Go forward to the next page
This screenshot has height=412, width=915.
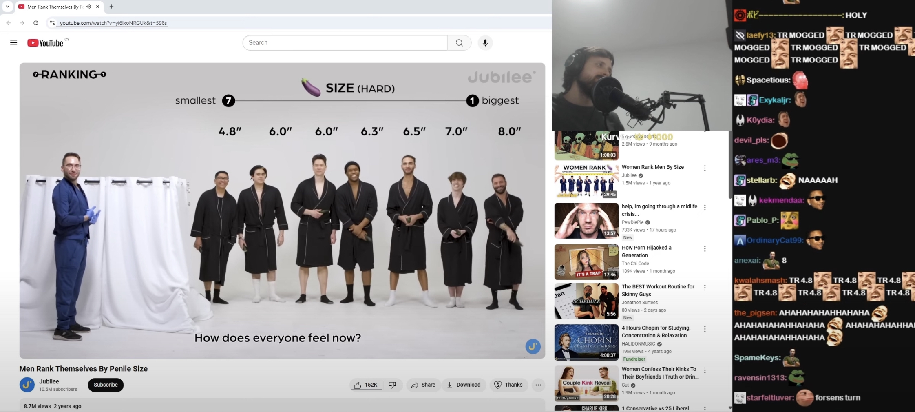pyautogui.click(x=22, y=23)
